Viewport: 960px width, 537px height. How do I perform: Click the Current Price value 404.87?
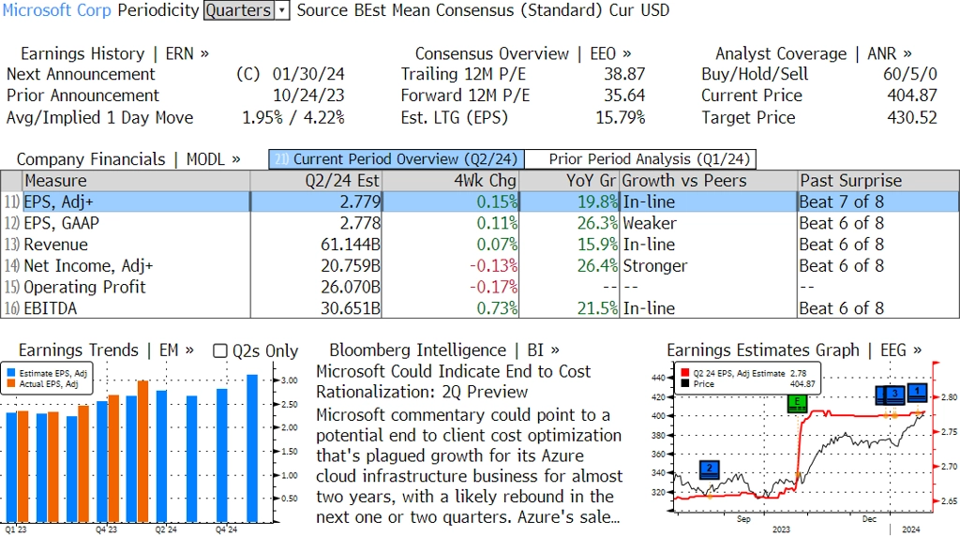911,96
